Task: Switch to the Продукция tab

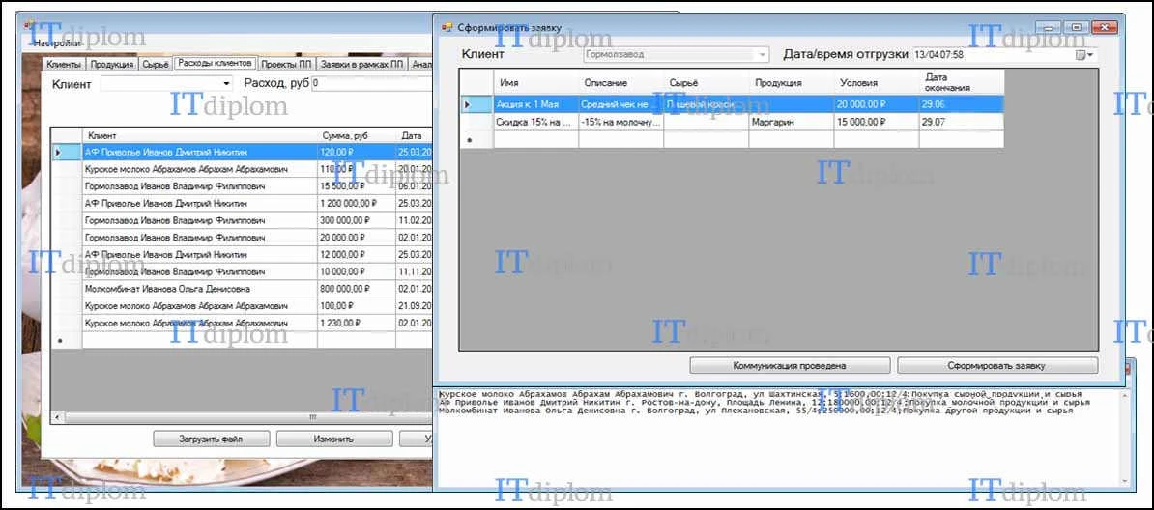Action: 111,65
